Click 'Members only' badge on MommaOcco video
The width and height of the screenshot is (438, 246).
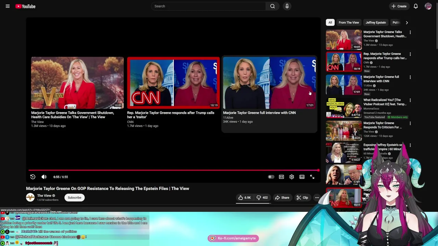398,117
